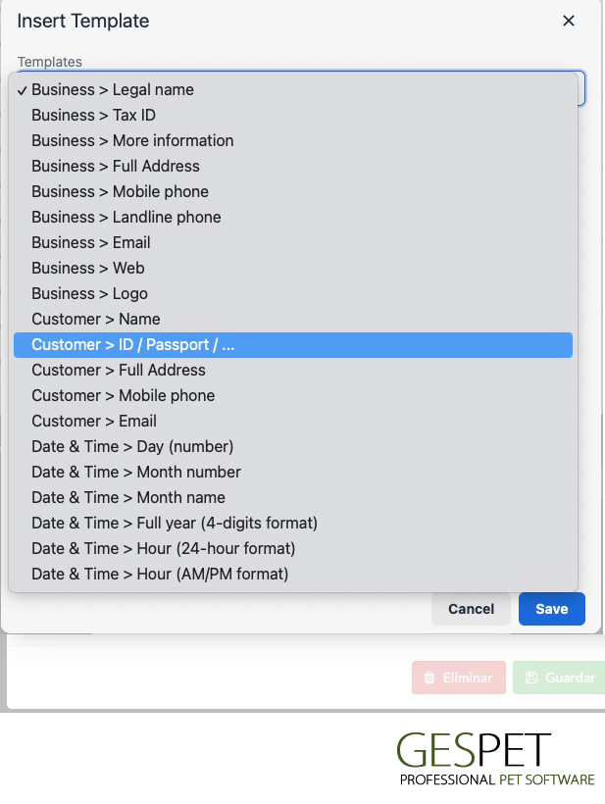The height and width of the screenshot is (804, 605).
Task: Click the Cancel button
Action: tap(471, 609)
